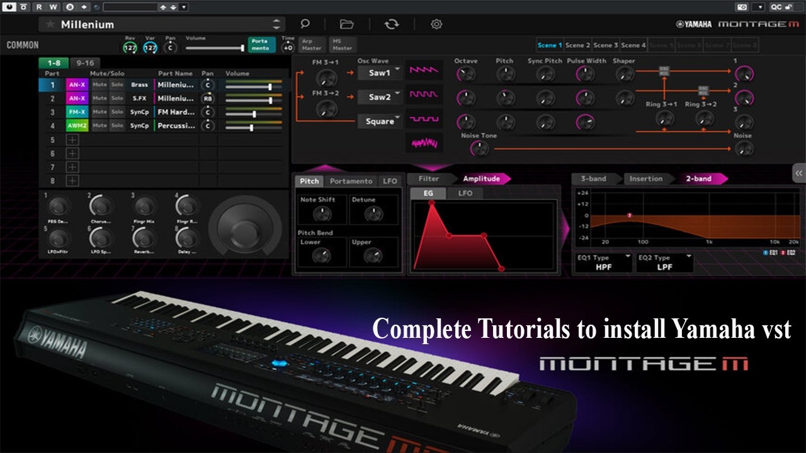Add a part in slot 5

pyautogui.click(x=72, y=140)
